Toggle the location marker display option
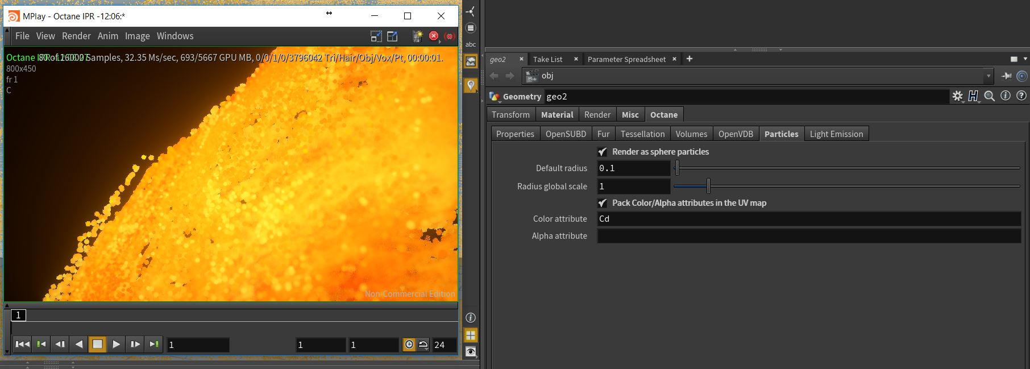 471,85
